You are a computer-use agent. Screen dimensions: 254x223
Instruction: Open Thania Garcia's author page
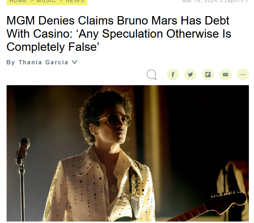(43, 62)
